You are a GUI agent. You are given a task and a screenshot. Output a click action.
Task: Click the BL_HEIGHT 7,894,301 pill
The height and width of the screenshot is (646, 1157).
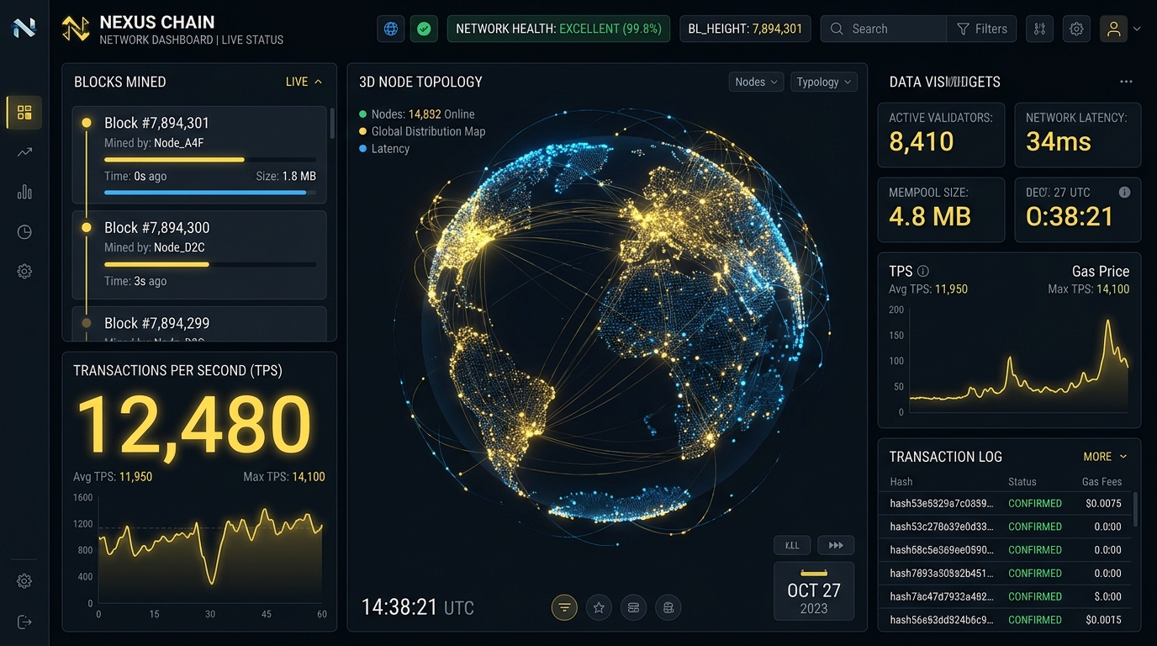(745, 29)
